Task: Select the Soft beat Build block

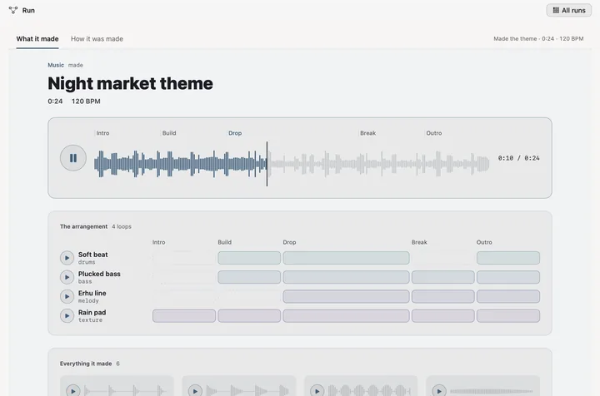Action: 249,258
